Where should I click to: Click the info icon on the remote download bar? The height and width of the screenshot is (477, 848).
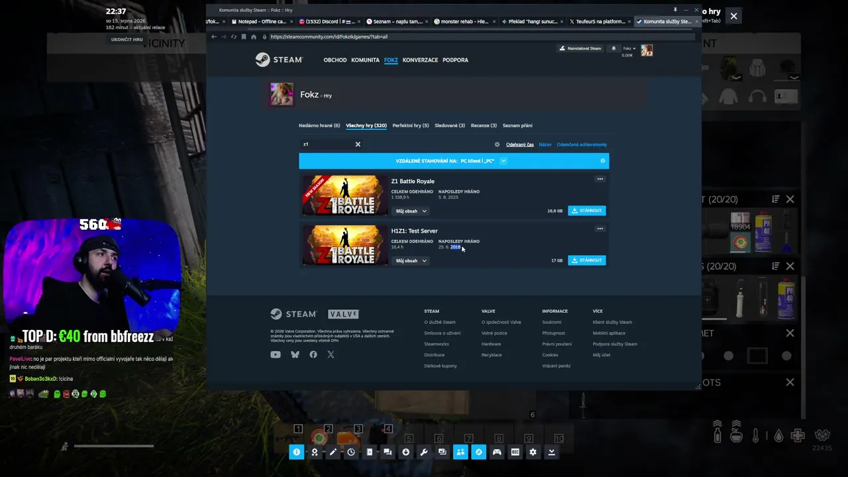pyautogui.click(x=602, y=161)
